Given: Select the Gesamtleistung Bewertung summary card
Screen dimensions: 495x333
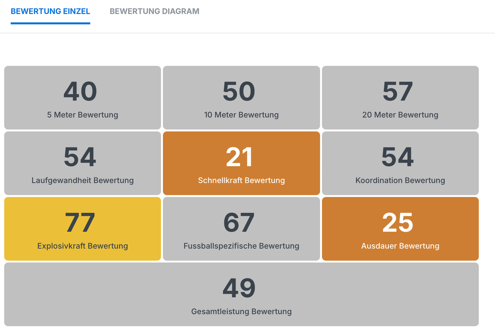Looking at the screenshot, I should pos(241,294).
